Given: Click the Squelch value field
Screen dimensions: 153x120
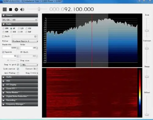Looking at the screenshot, I should pyautogui.click(x=9, y=56).
